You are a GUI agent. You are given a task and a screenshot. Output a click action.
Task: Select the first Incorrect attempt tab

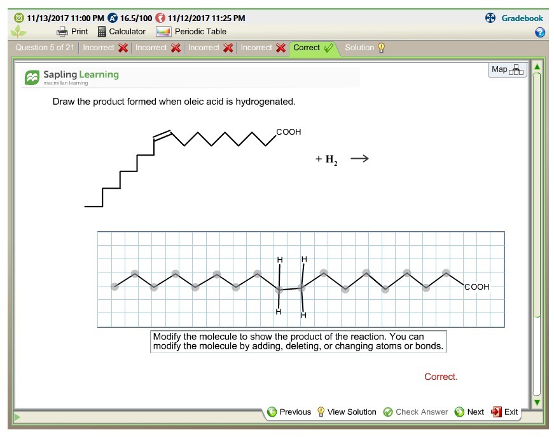[x=106, y=48]
